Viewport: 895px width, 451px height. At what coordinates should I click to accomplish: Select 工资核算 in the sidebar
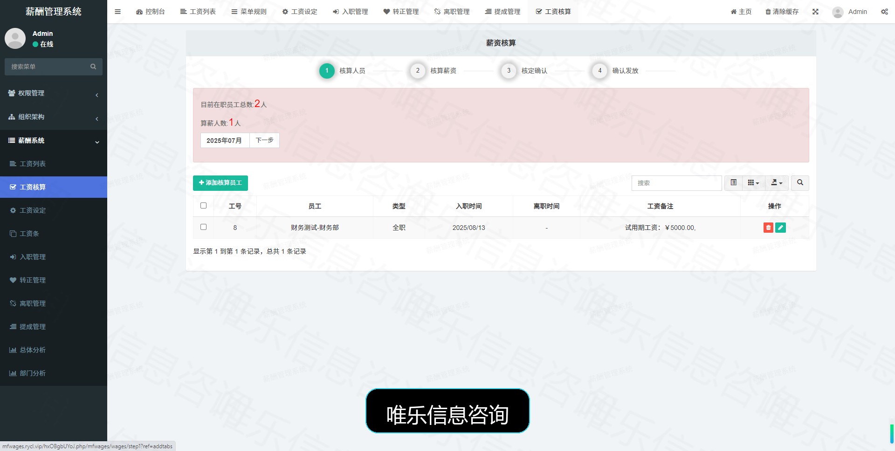click(x=54, y=187)
